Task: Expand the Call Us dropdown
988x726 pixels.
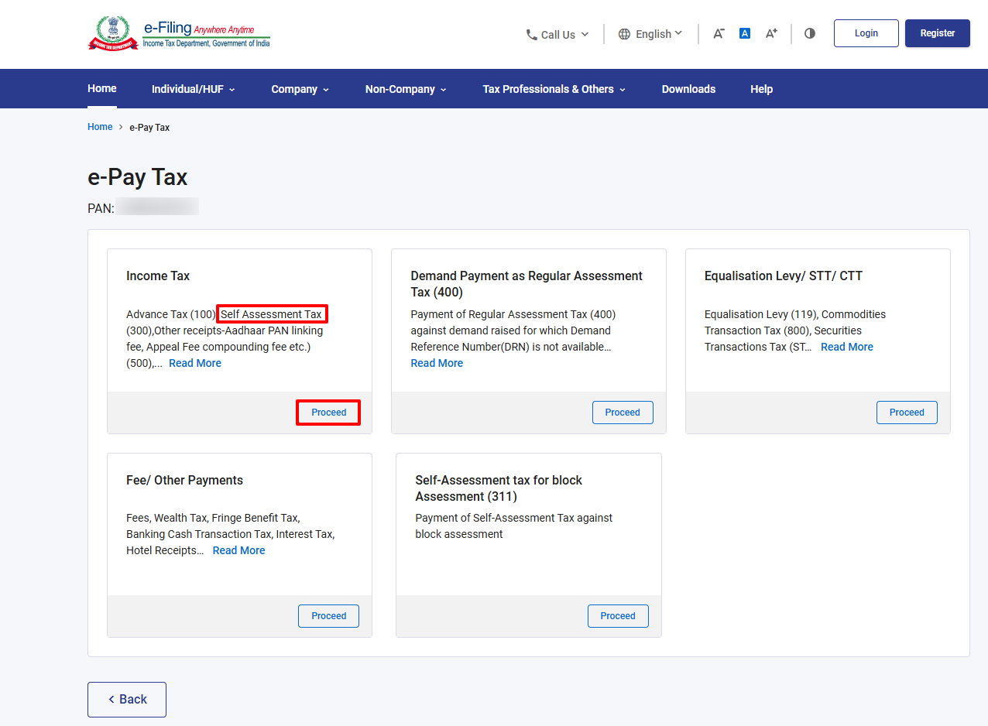Action: pos(557,35)
